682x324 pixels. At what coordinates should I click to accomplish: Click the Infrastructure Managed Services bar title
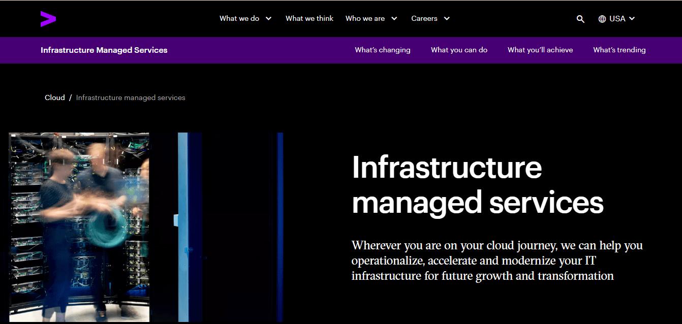104,50
